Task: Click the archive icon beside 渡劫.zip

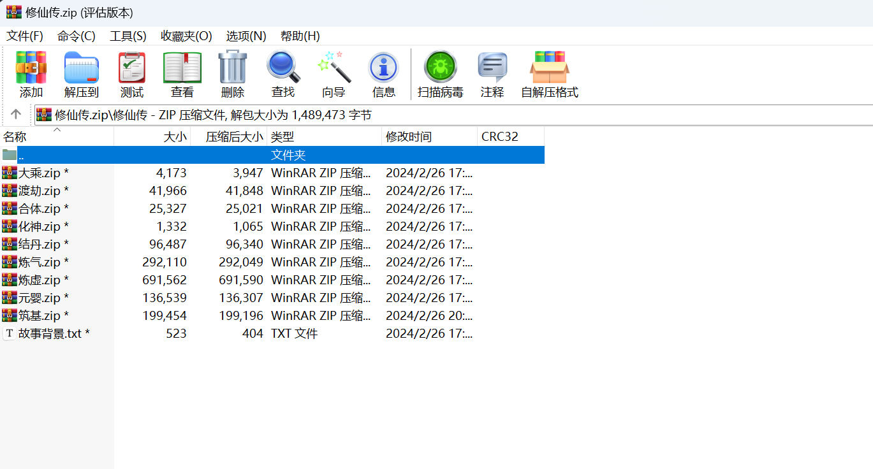Action: pyautogui.click(x=9, y=191)
